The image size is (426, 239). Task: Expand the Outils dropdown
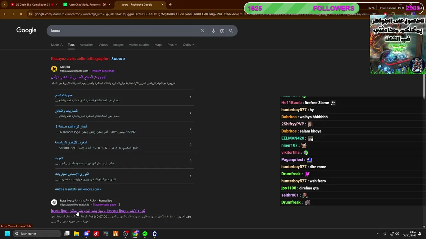pyautogui.click(x=188, y=45)
